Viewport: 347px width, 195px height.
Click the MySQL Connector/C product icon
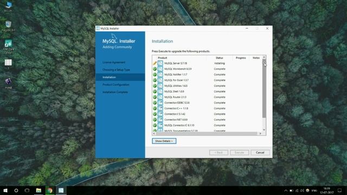[160, 125]
